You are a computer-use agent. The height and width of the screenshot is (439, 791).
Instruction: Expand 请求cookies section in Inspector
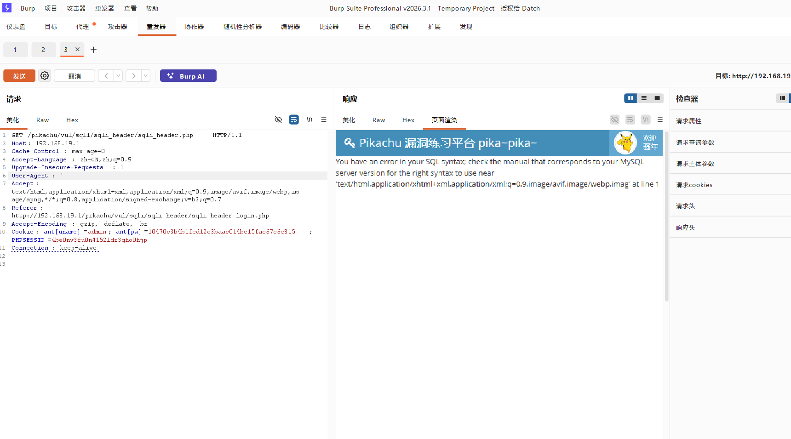coord(730,185)
